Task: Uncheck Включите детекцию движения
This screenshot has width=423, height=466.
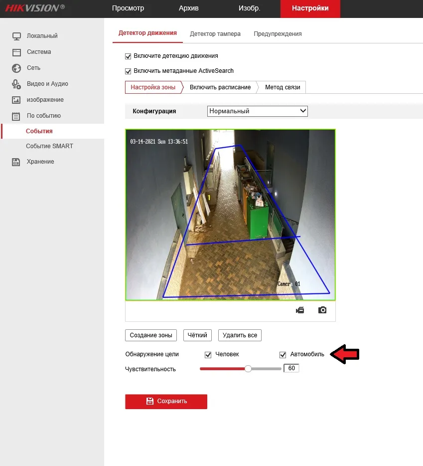Action: click(128, 56)
